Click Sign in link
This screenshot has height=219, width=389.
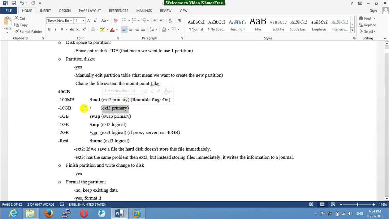(375, 11)
